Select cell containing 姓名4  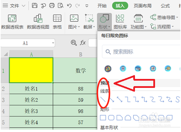pyautogui.click(x=31, y=122)
